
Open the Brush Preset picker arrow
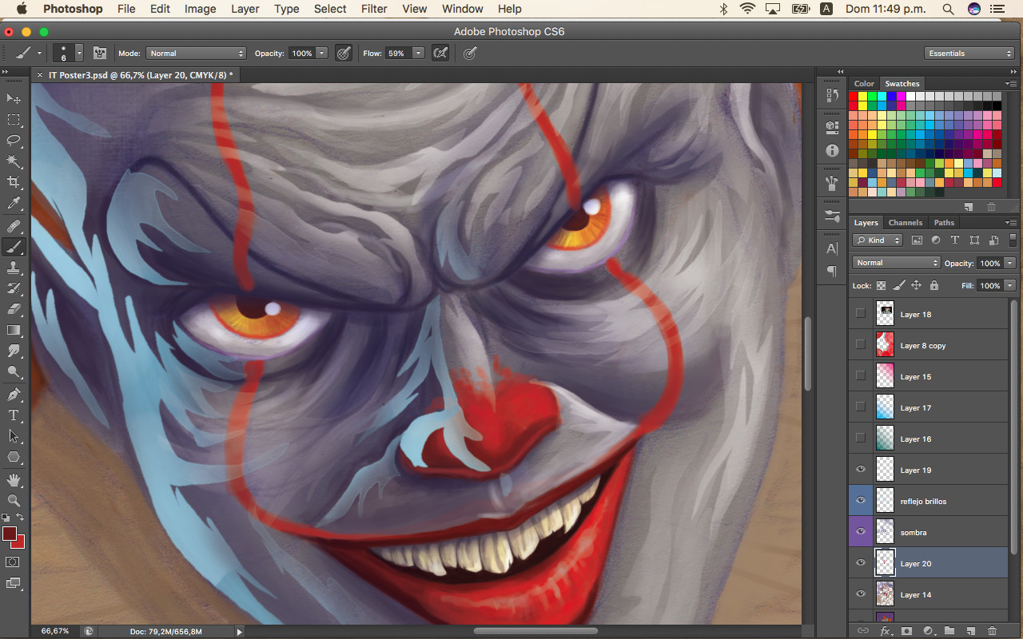pyautogui.click(x=79, y=54)
